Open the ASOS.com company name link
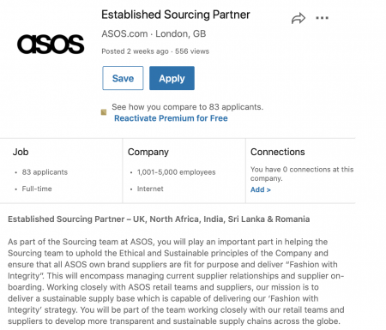 pos(124,33)
